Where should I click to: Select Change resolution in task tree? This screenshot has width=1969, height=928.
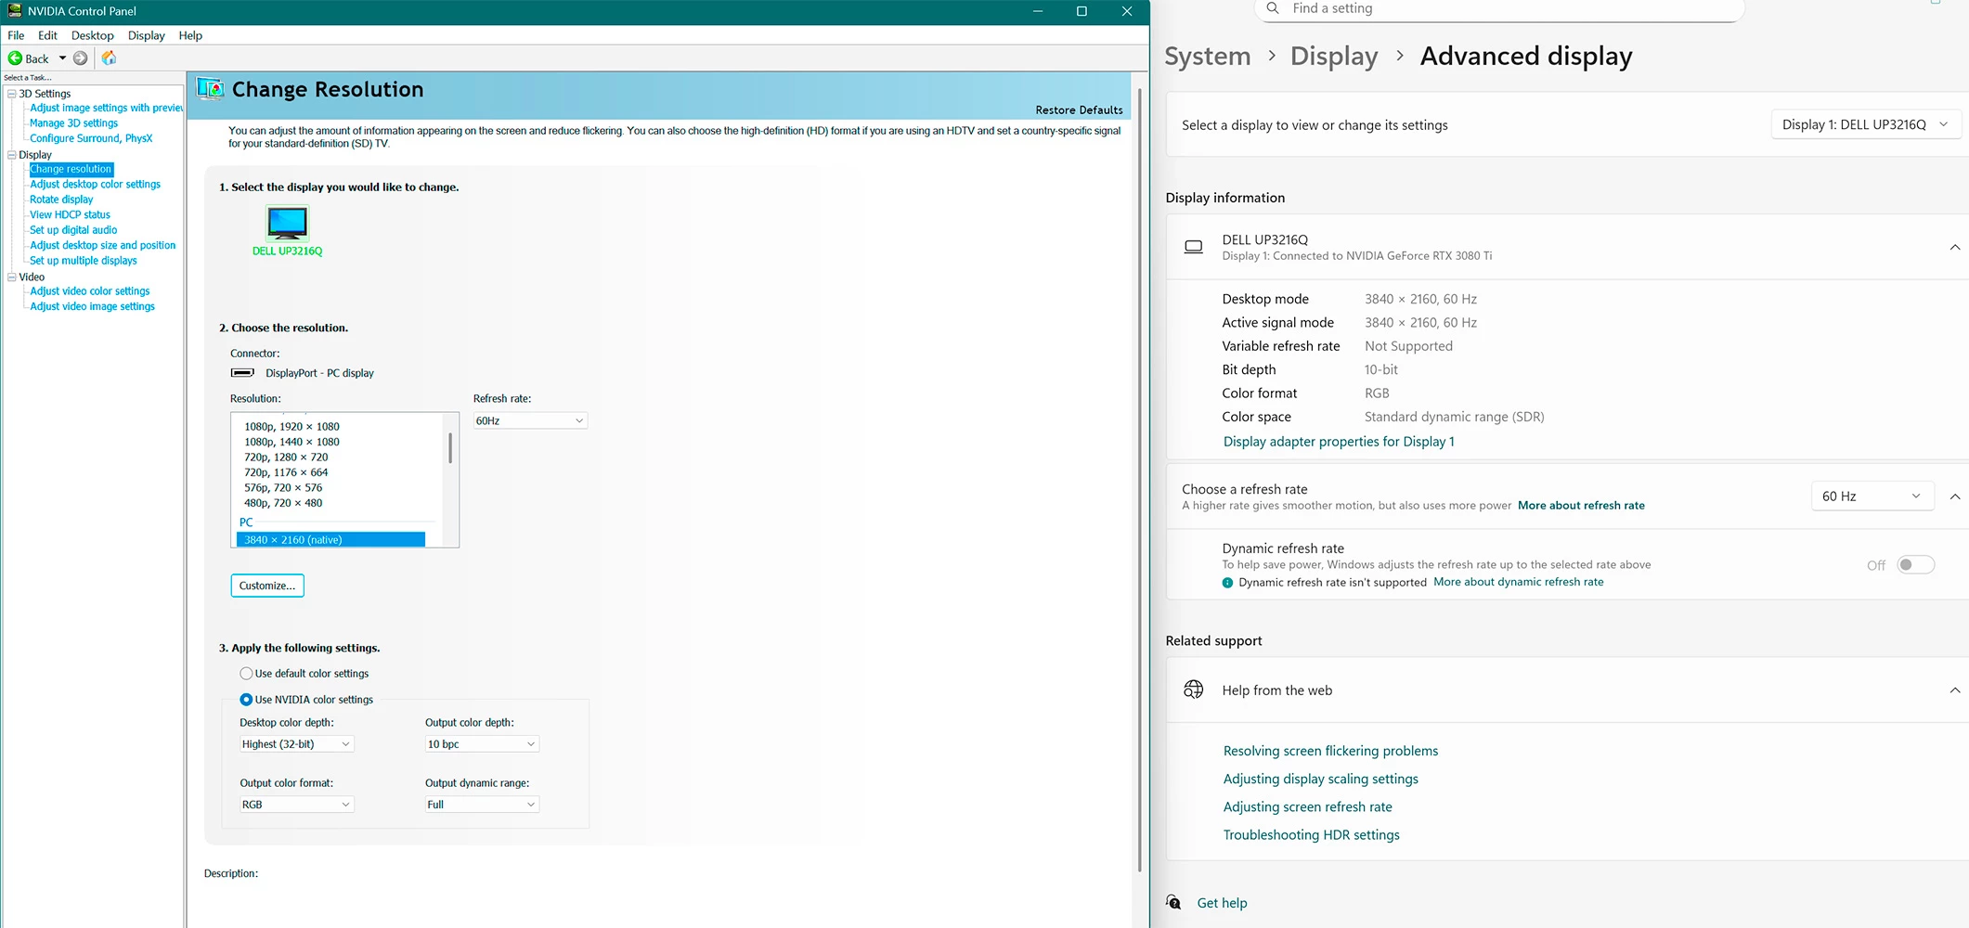71,169
